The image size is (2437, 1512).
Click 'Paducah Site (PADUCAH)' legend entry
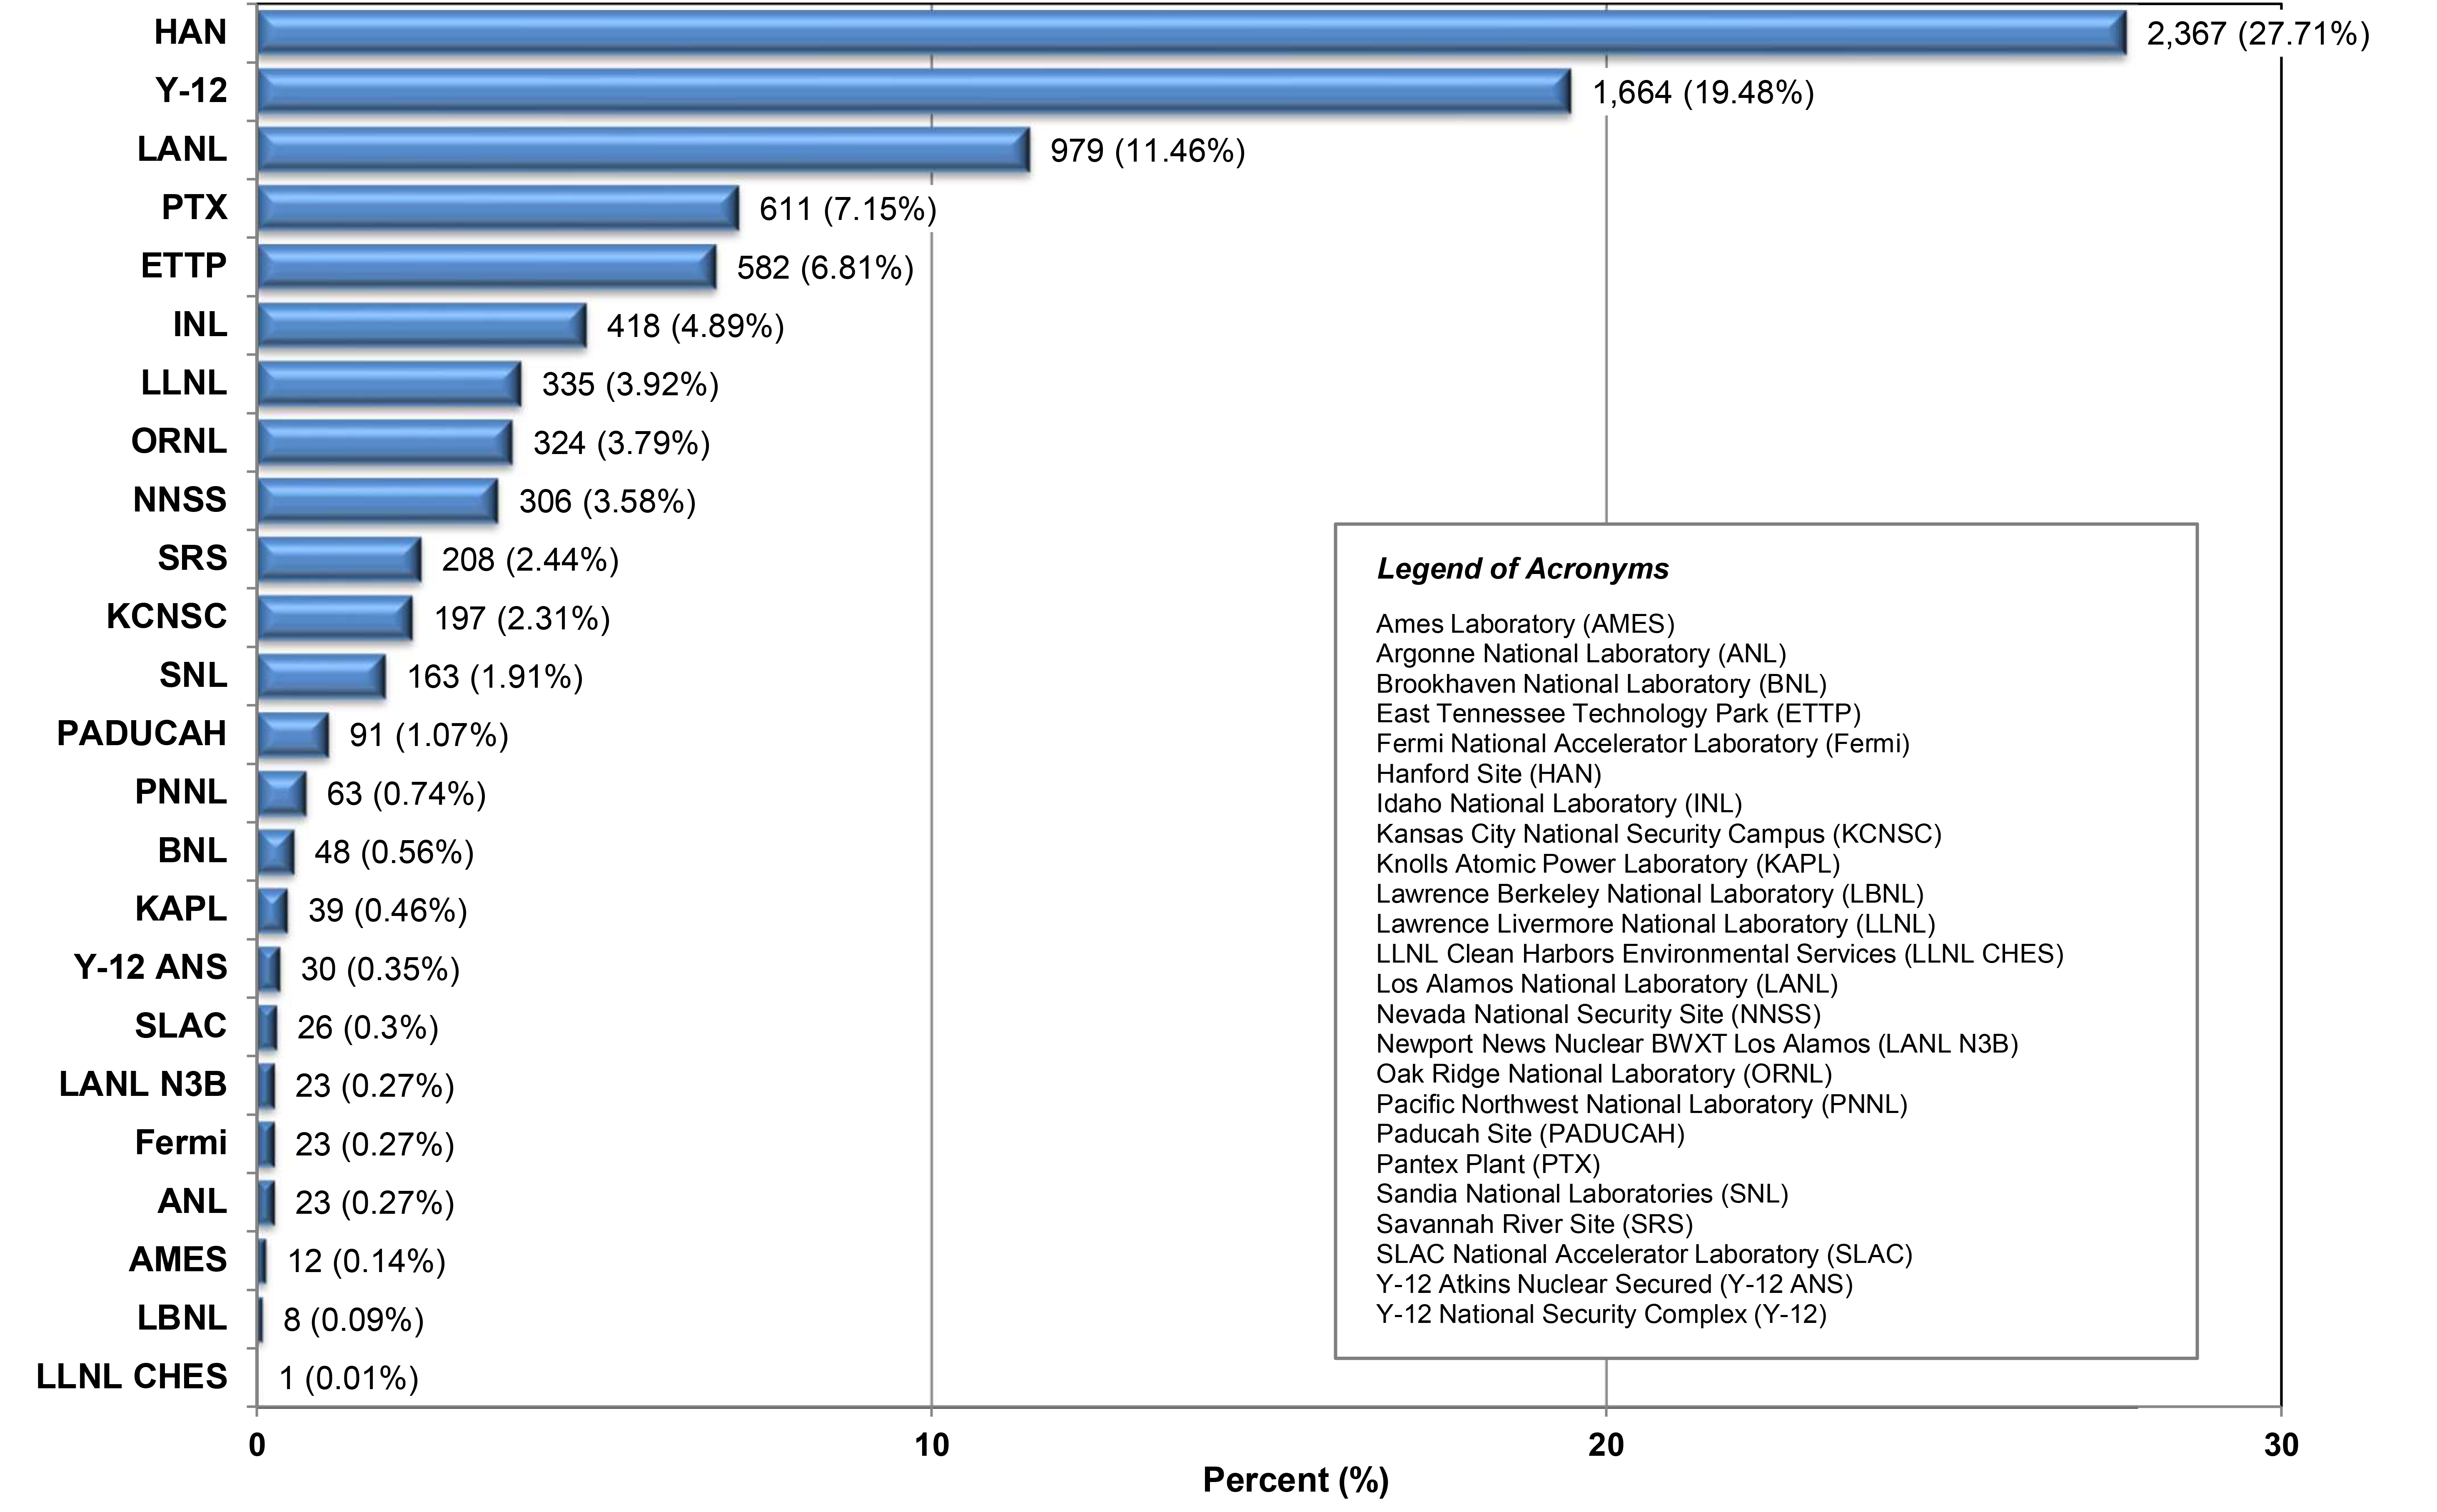[x=1530, y=1134]
